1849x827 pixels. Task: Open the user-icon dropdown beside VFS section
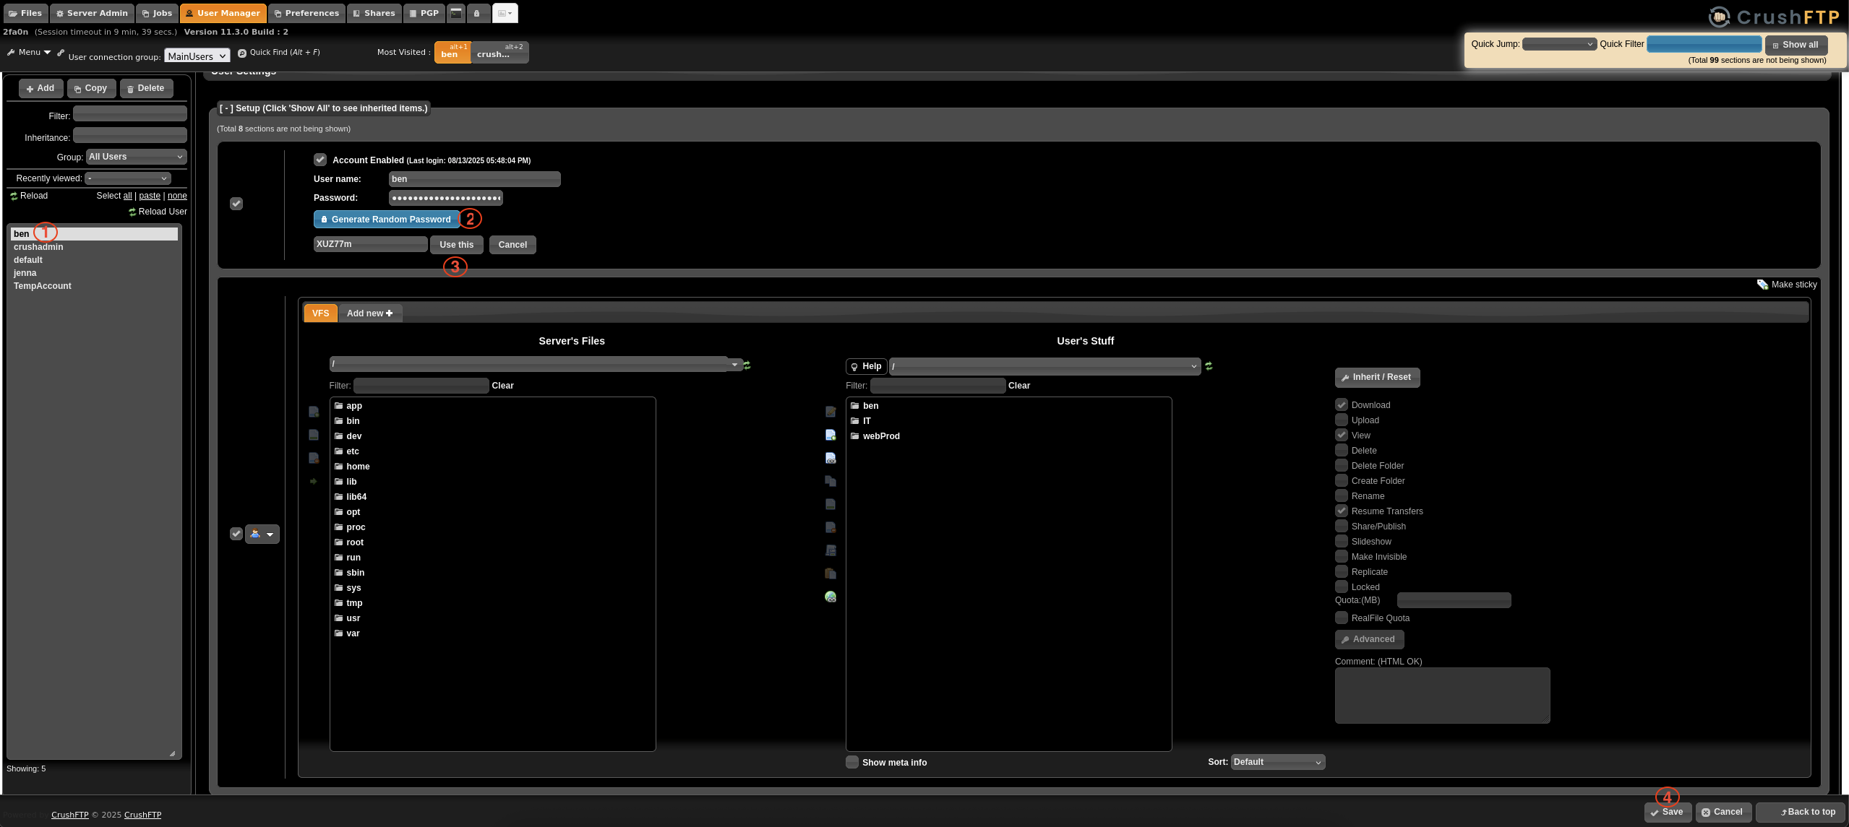(x=262, y=534)
